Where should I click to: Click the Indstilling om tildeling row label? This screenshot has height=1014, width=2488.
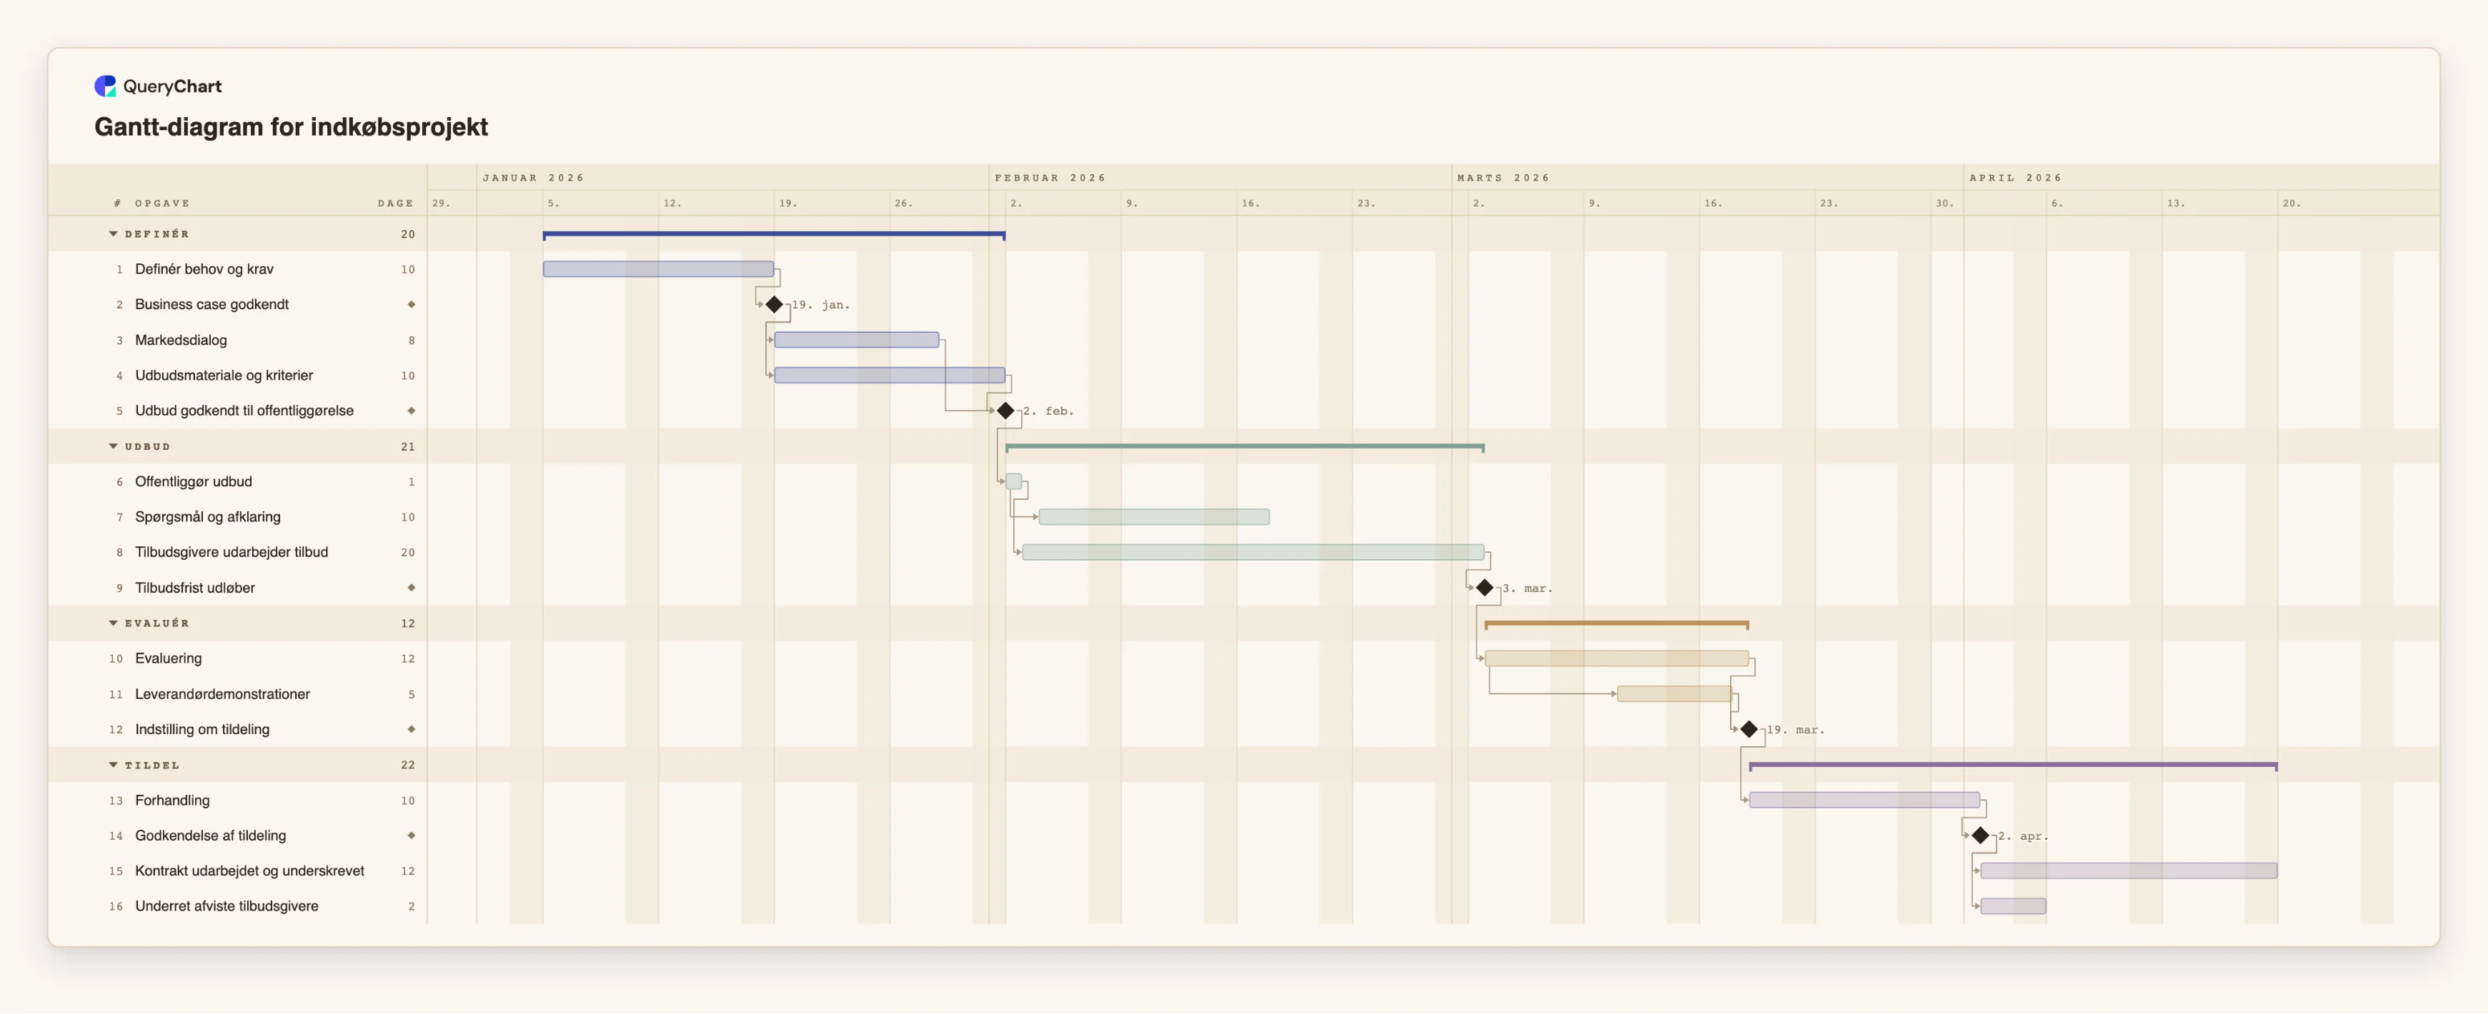202,729
